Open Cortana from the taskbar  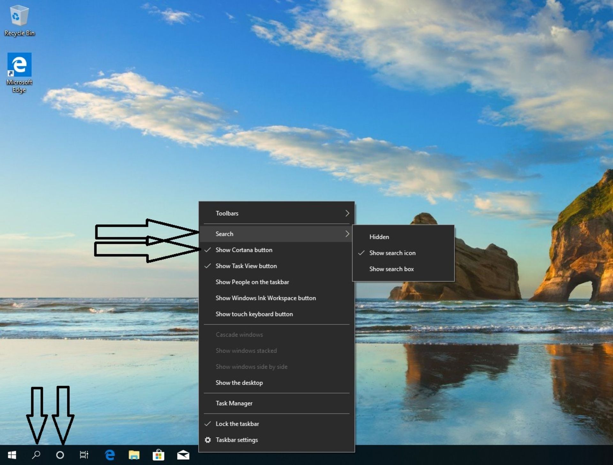coord(60,455)
